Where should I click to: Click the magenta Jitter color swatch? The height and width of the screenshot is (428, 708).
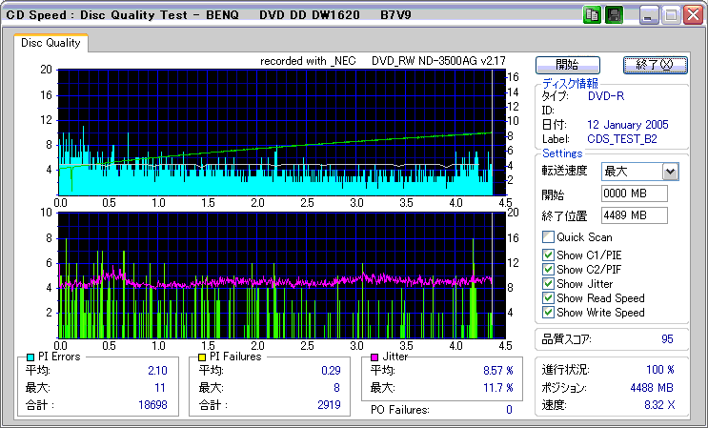[x=374, y=357]
